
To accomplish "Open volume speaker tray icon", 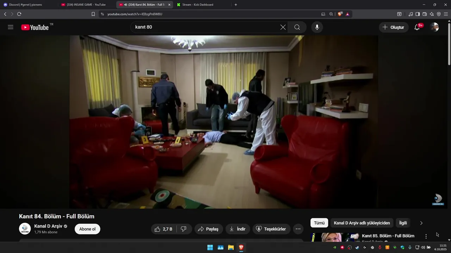I will [423, 247].
